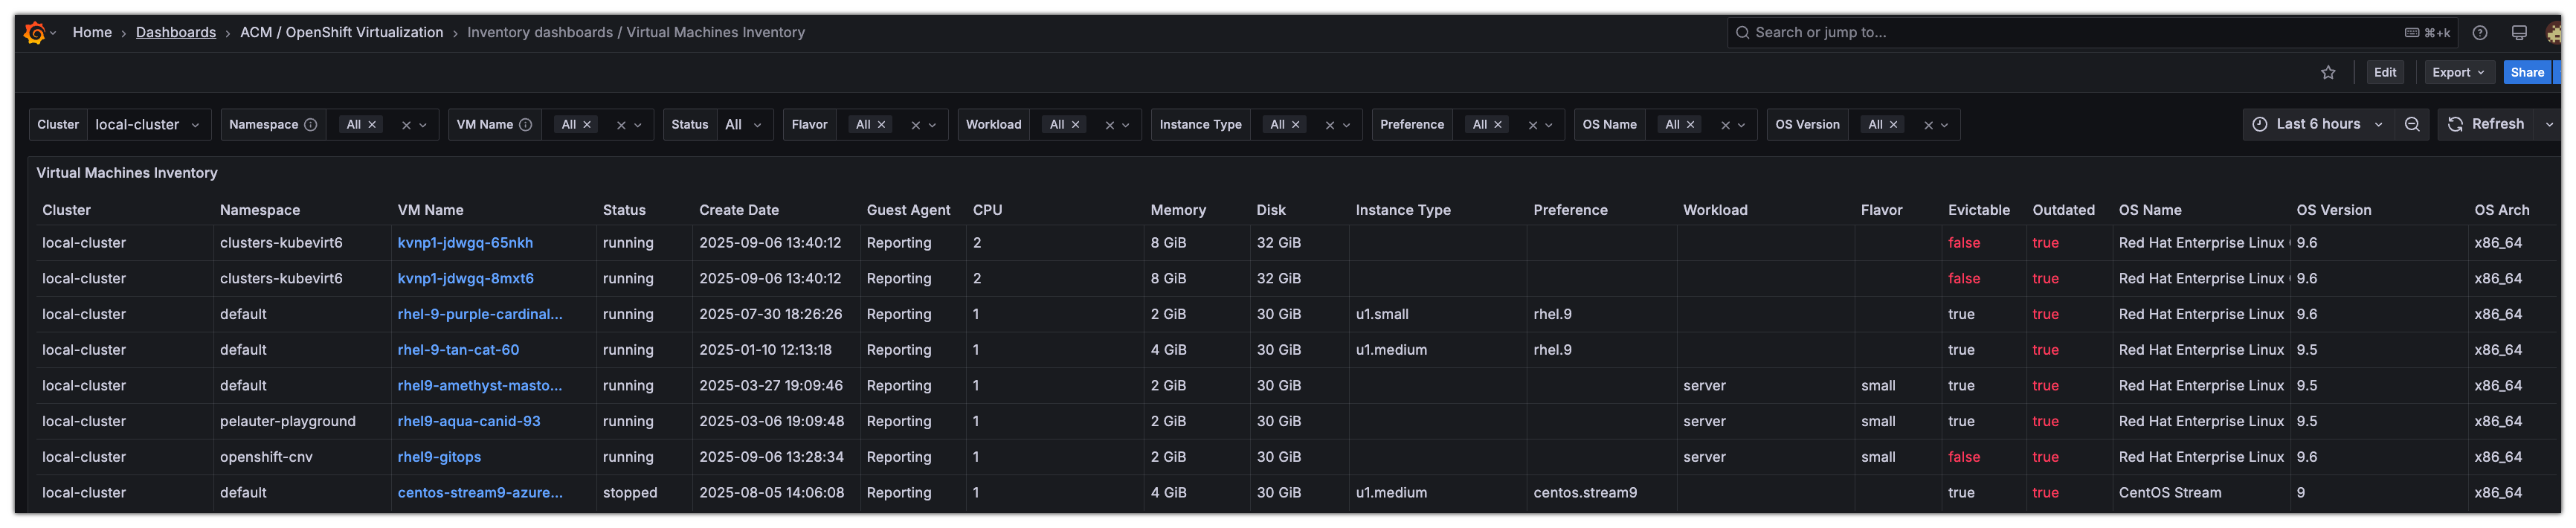Go to Dashboards breadcrumb

pos(176,33)
